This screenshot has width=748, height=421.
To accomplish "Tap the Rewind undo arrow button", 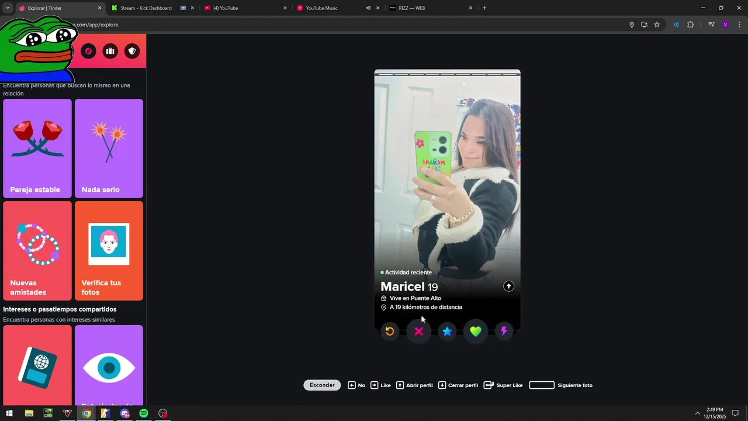I will tap(390, 332).
